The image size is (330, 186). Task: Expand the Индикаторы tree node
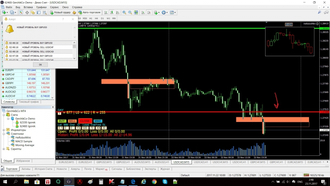click(x=4, y=130)
